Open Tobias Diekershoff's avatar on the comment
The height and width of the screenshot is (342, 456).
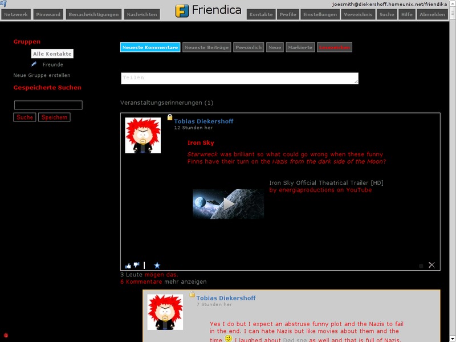click(x=165, y=312)
